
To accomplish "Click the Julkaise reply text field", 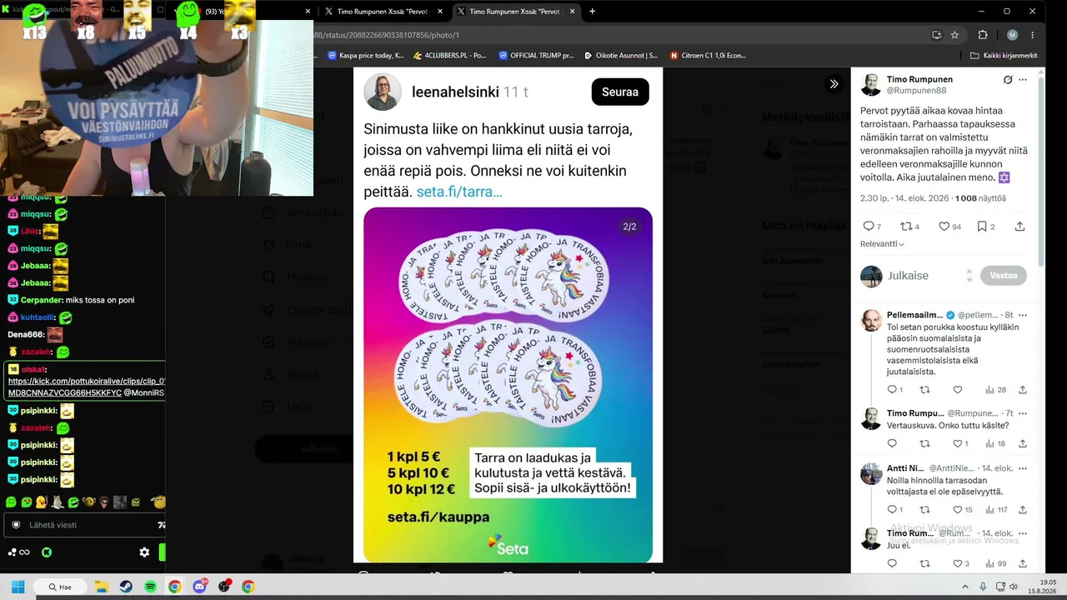I will [923, 276].
